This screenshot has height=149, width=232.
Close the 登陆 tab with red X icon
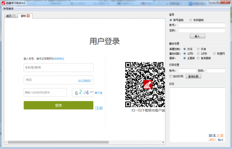pyautogui.click(x=28, y=16)
